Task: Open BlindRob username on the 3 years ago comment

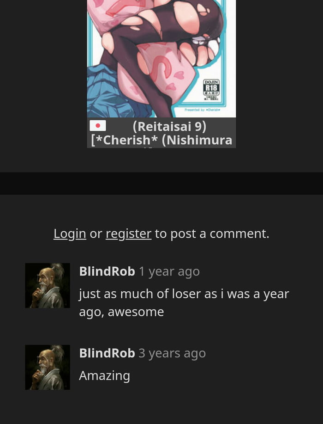Action: [107, 353]
